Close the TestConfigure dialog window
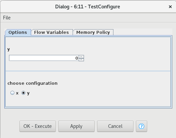This screenshot has width=176, height=138. (x=170, y=7)
